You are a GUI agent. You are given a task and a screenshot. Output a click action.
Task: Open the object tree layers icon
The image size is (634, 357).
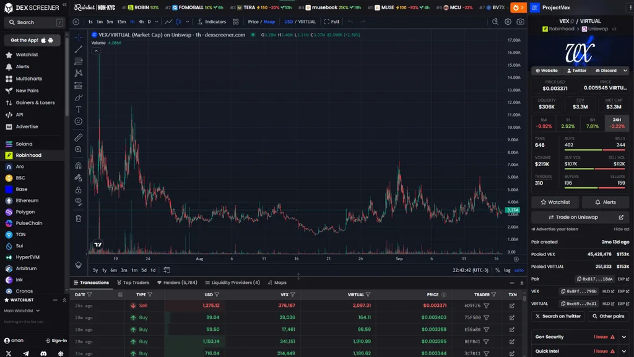[79, 265]
